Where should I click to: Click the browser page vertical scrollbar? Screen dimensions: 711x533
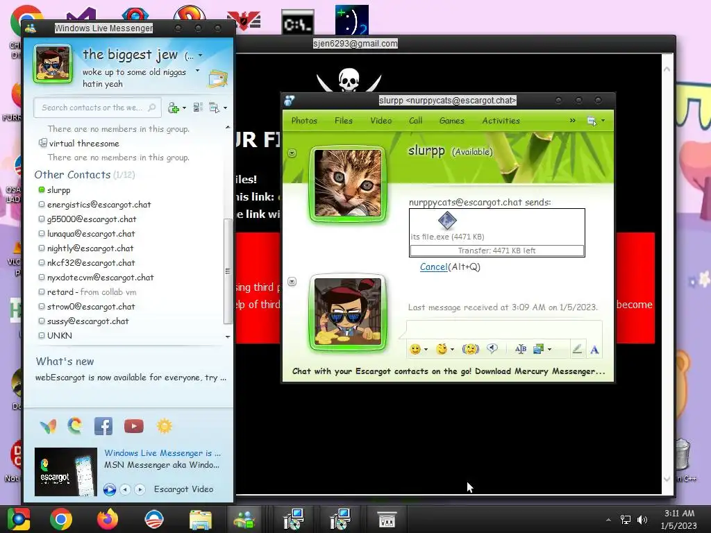click(x=667, y=273)
